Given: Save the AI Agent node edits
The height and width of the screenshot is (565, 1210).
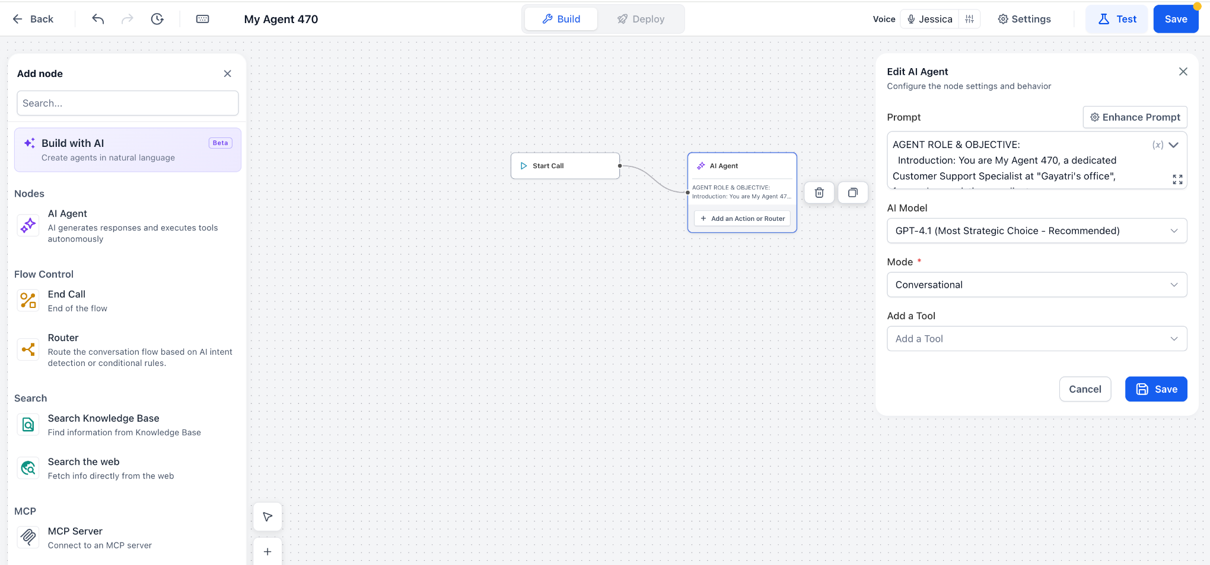Looking at the screenshot, I should click(1156, 389).
